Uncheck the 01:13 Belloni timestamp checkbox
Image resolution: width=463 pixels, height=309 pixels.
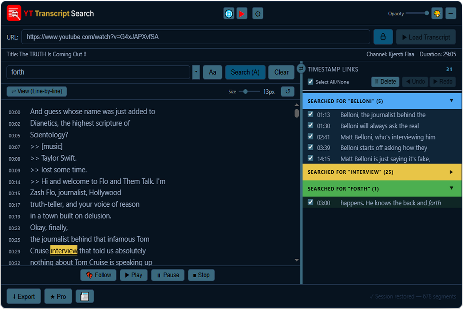pyautogui.click(x=310, y=114)
